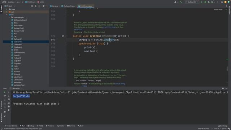Select CarExam01 in the project tree

[x=18, y=39]
